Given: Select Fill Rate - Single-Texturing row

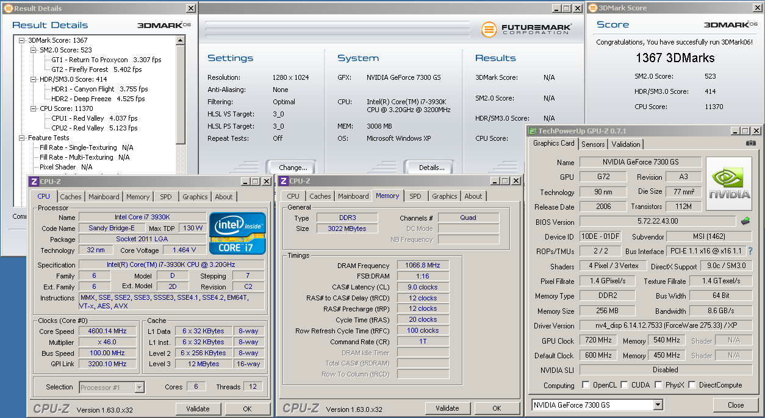Looking at the screenshot, I should [x=86, y=147].
